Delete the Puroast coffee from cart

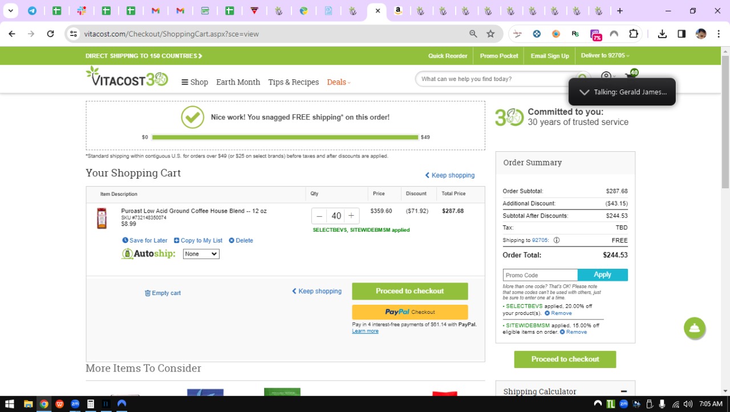click(241, 240)
